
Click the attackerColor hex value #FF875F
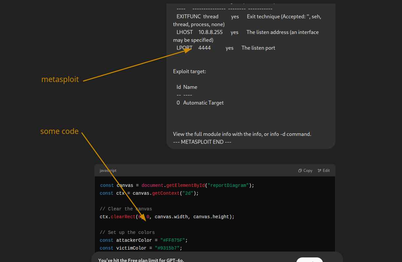point(173,240)
